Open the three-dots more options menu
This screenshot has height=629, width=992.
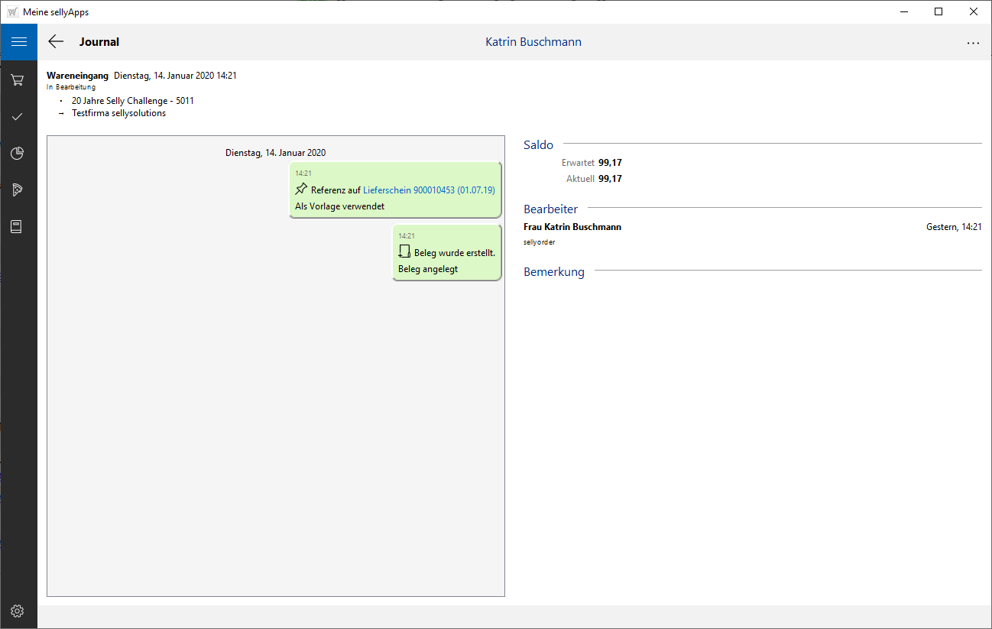click(x=972, y=43)
